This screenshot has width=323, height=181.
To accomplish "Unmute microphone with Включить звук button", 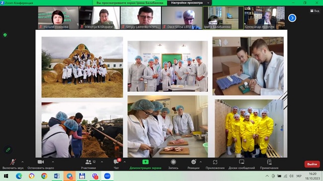I will click(x=13, y=164).
